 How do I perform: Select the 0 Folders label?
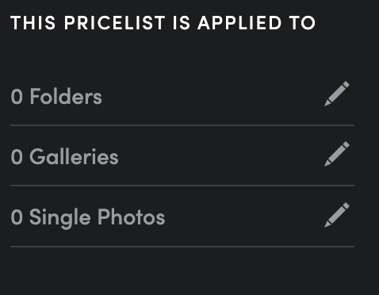(56, 97)
